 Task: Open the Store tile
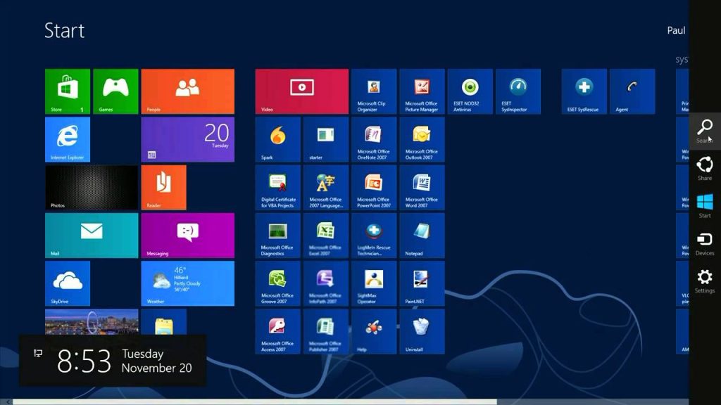(68, 91)
